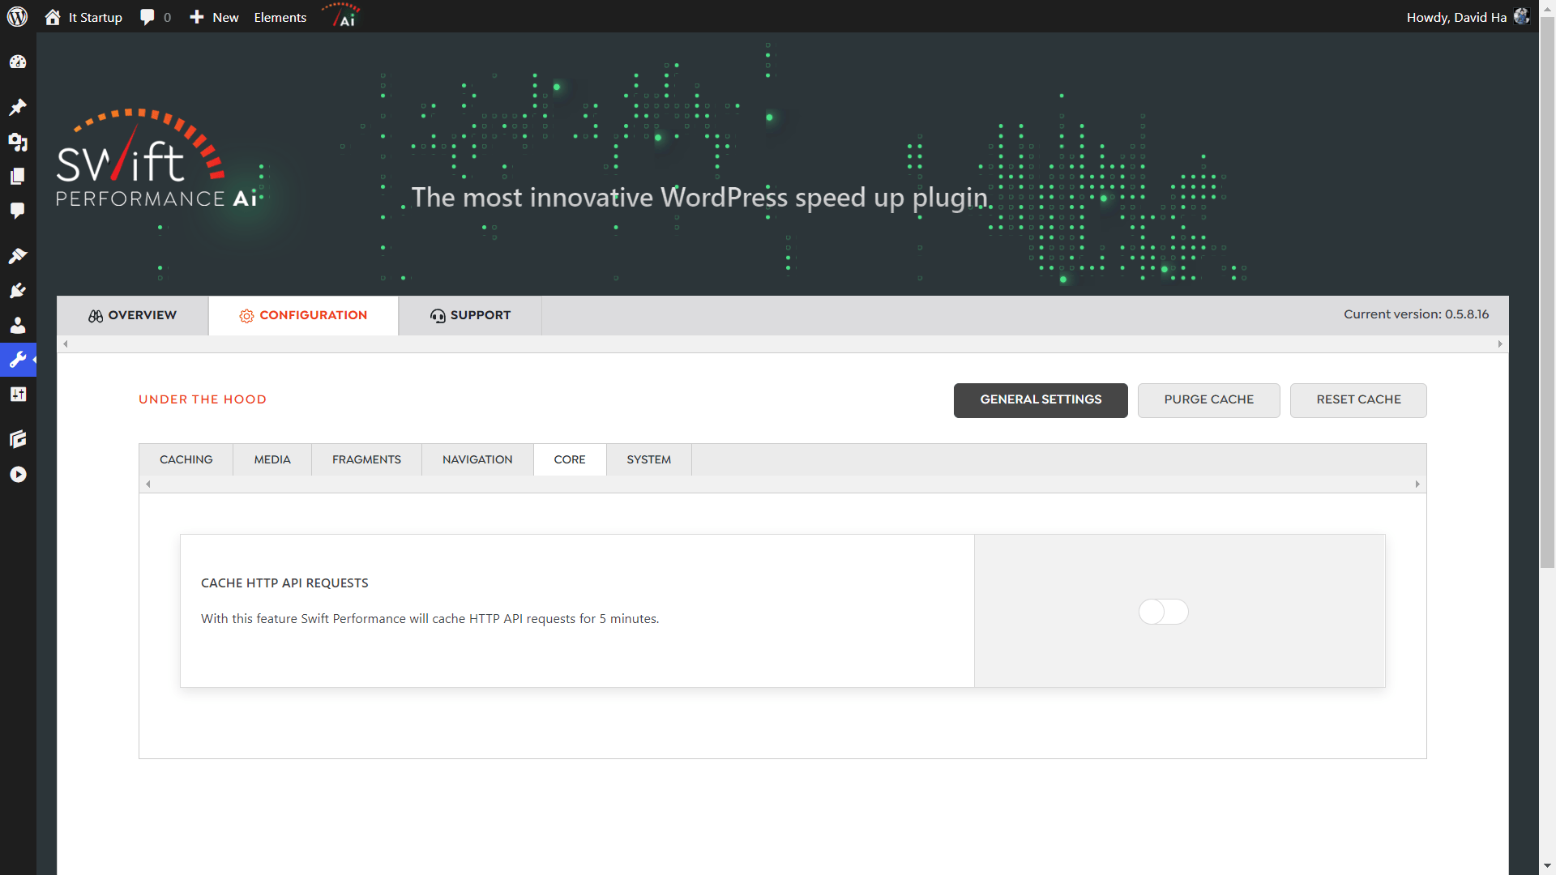Click the page vertical scrollbar thumb
1556x875 pixels.
1547,292
